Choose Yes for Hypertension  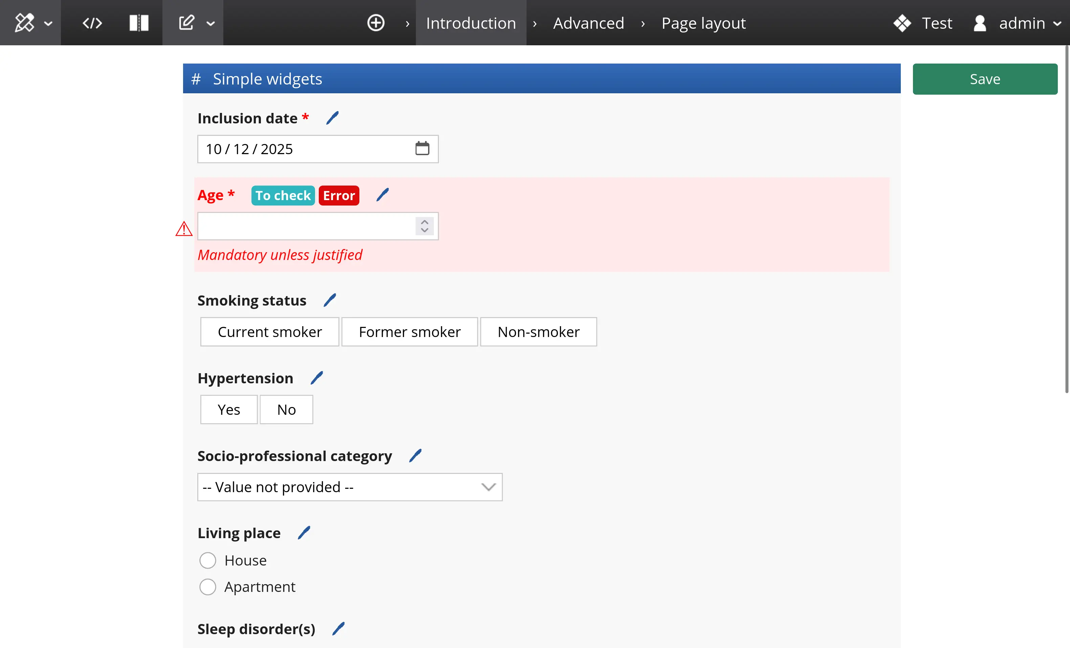tap(229, 409)
